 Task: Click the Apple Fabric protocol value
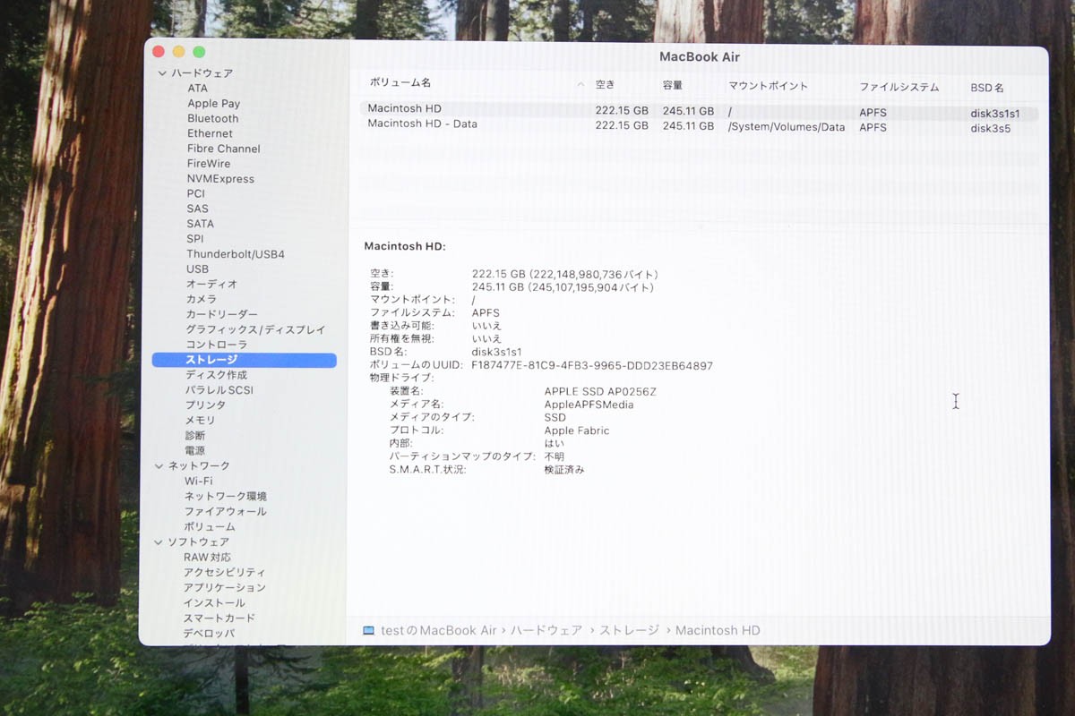coord(577,430)
